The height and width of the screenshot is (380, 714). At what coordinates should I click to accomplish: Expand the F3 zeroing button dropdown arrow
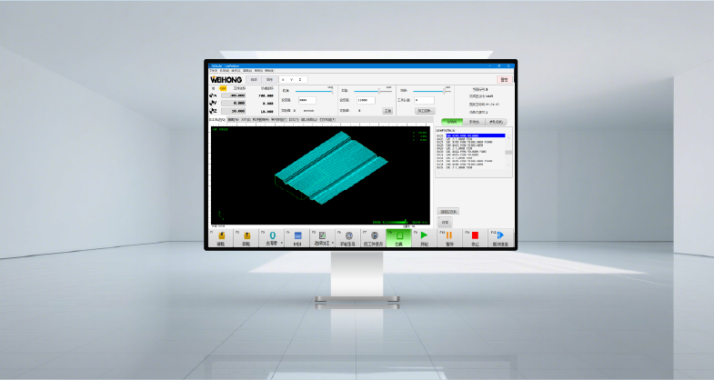(282, 243)
